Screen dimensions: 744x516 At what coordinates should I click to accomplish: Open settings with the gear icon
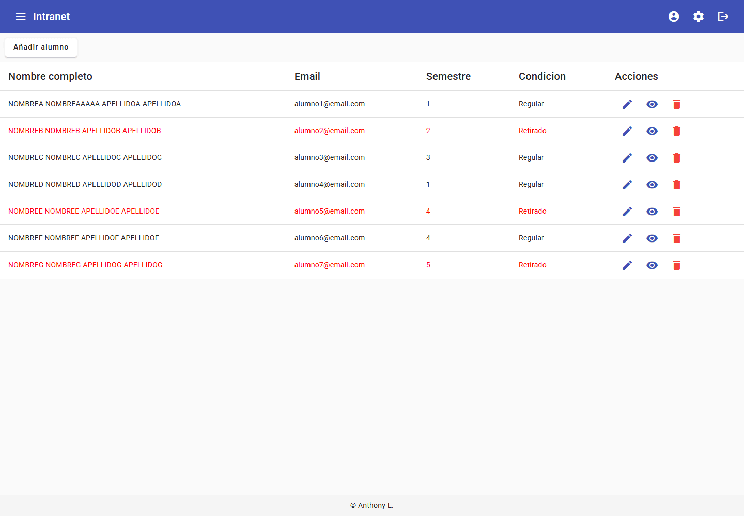699,17
